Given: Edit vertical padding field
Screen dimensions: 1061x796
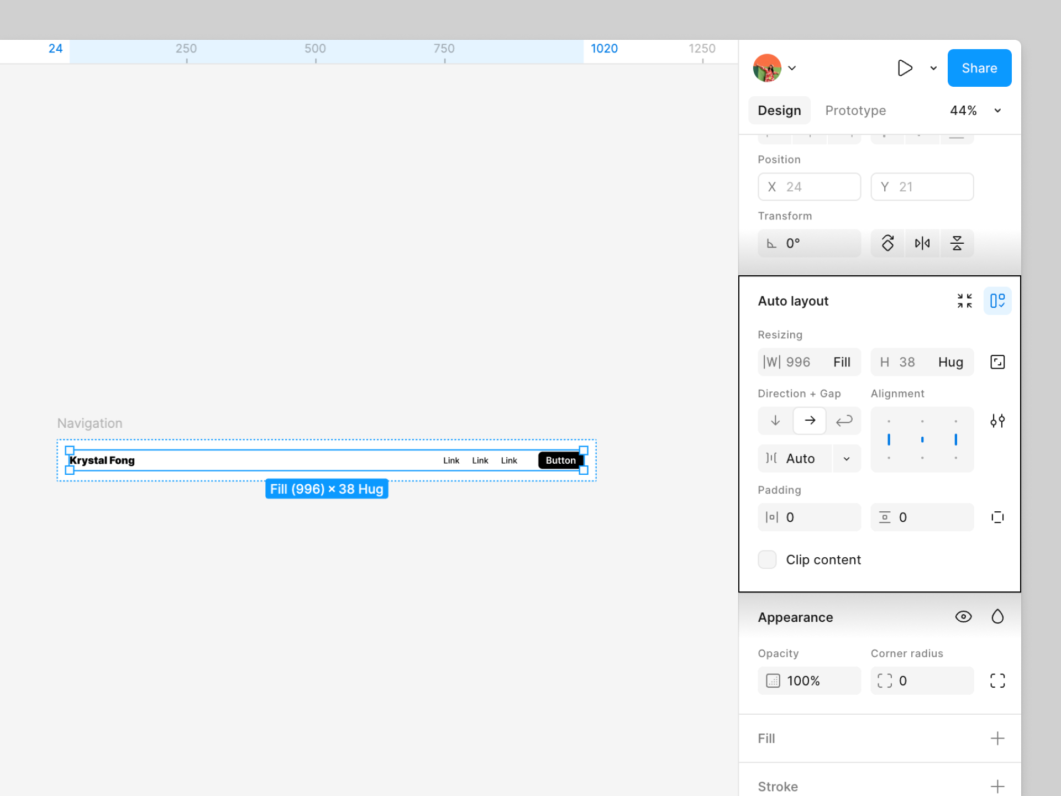Looking at the screenshot, I should tap(922, 517).
